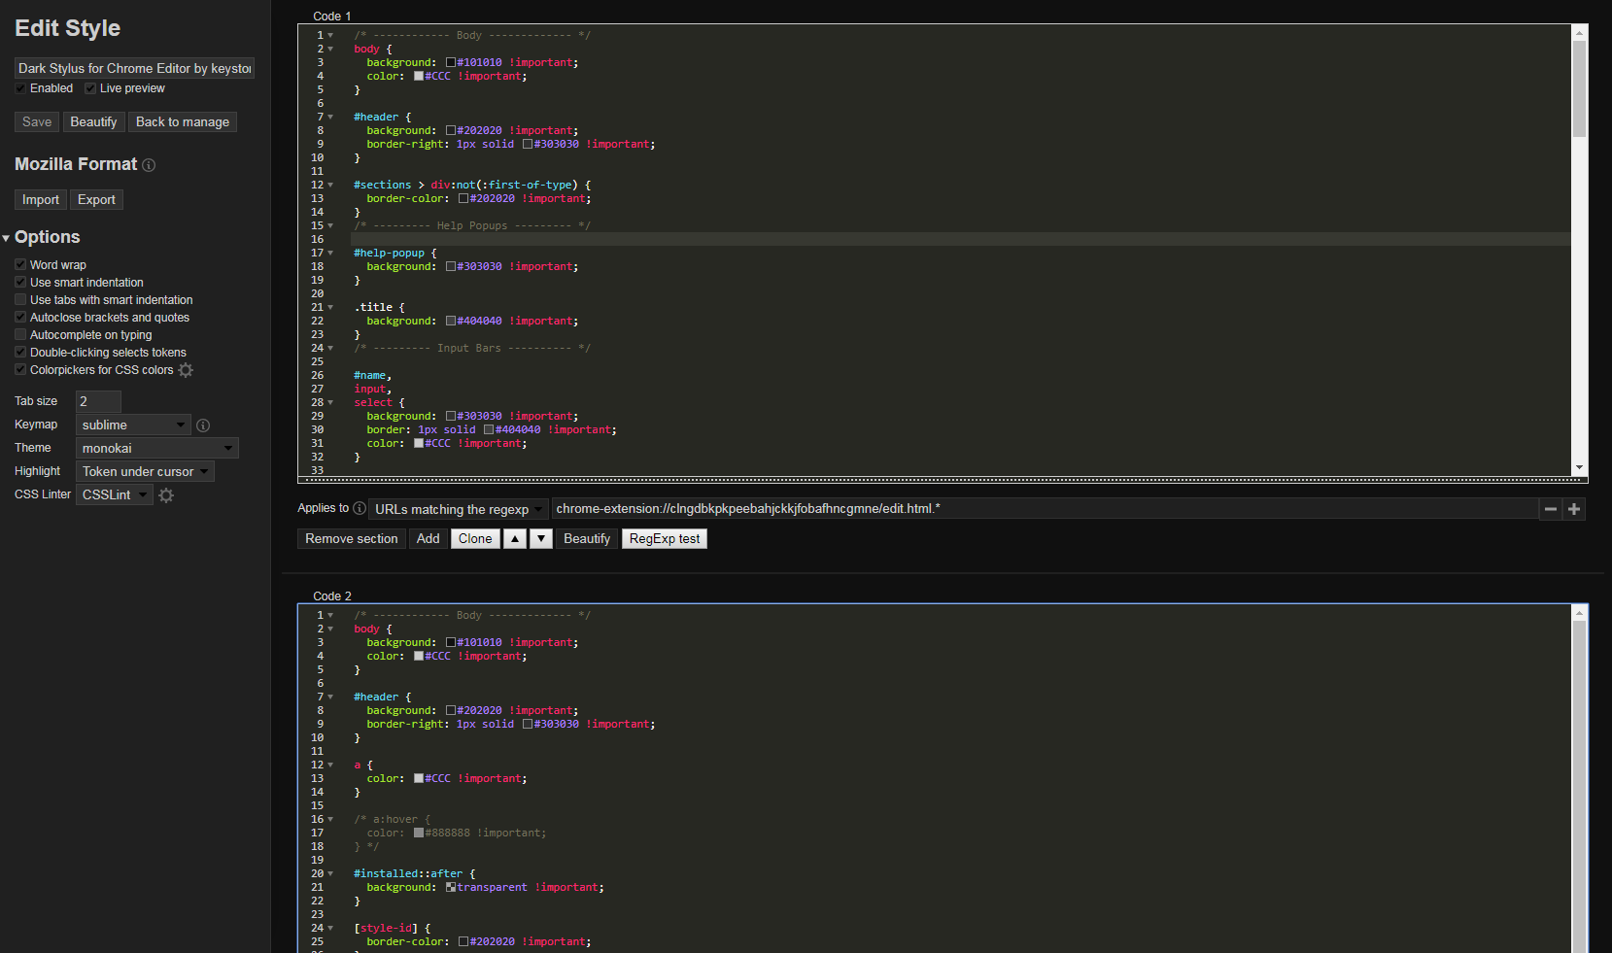This screenshot has height=953, width=1612.
Task: Add applies-to rule with plus icon
Action: coord(1574,509)
